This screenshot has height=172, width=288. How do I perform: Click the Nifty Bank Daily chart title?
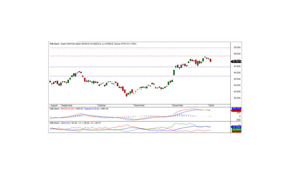[93, 44]
